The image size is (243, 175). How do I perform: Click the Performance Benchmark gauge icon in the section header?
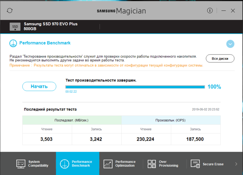(13, 43)
